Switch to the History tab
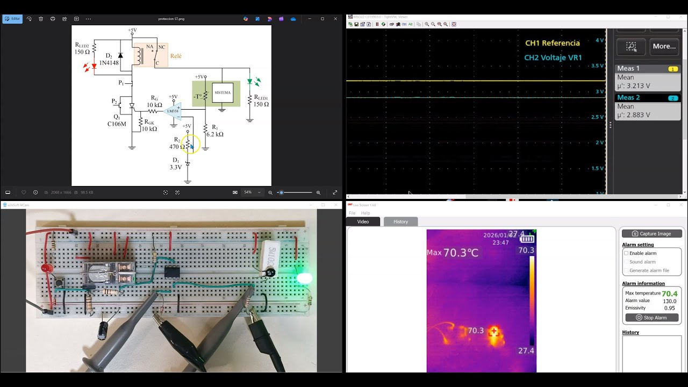This screenshot has width=688, height=387. (400, 221)
